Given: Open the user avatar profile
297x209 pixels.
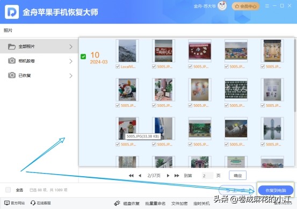Looking at the screenshot, I should click(x=222, y=6).
